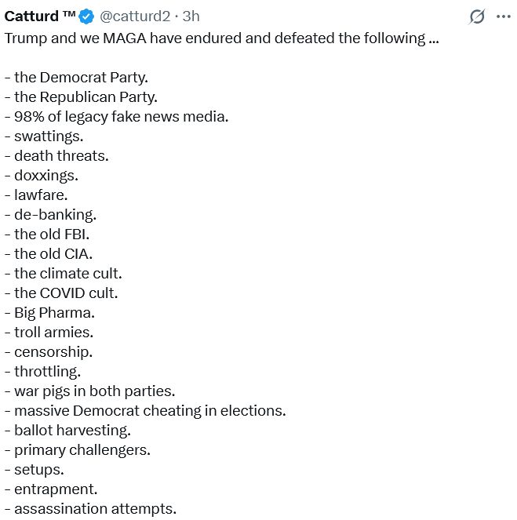The height and width of the screenshot is (520, 517).
Task: Click the "censorship." line
Action: pos(49,352)
